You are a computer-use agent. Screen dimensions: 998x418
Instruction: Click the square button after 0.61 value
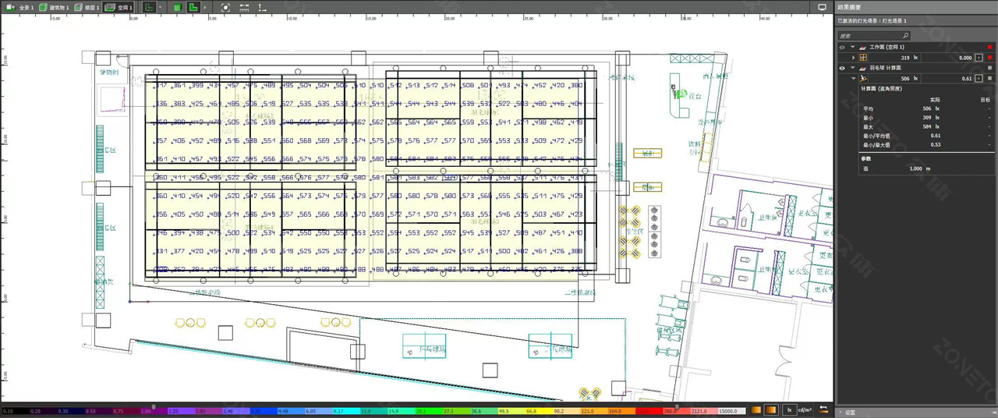[979, 79]
